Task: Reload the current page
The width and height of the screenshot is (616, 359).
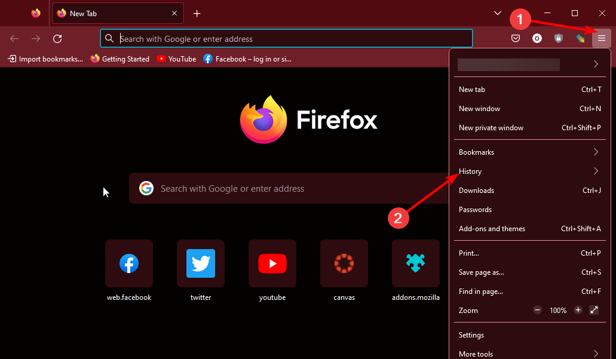Action: pyautogui.click(x=57, y=38)
